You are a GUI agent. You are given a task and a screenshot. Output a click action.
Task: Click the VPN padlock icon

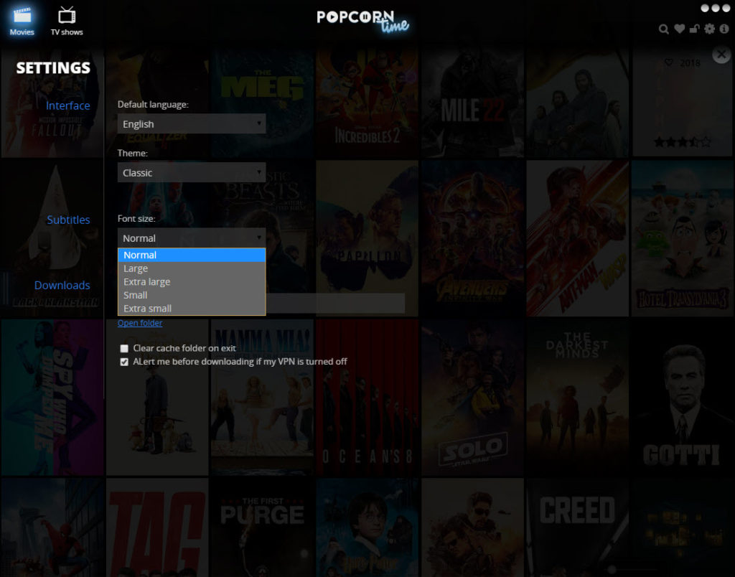tap(694, 29)
